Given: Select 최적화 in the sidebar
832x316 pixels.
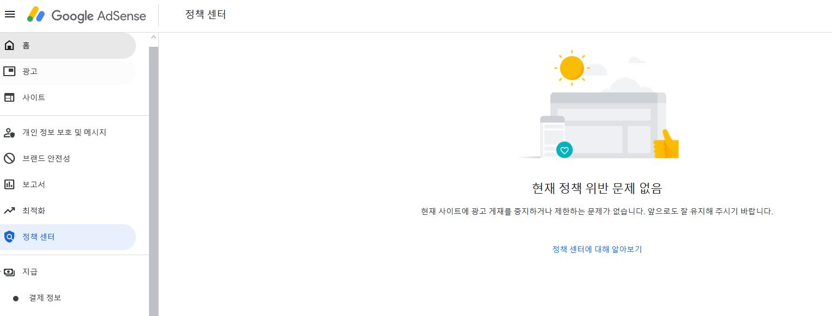Looking at the screenshot, I should [x=68, y=210].
